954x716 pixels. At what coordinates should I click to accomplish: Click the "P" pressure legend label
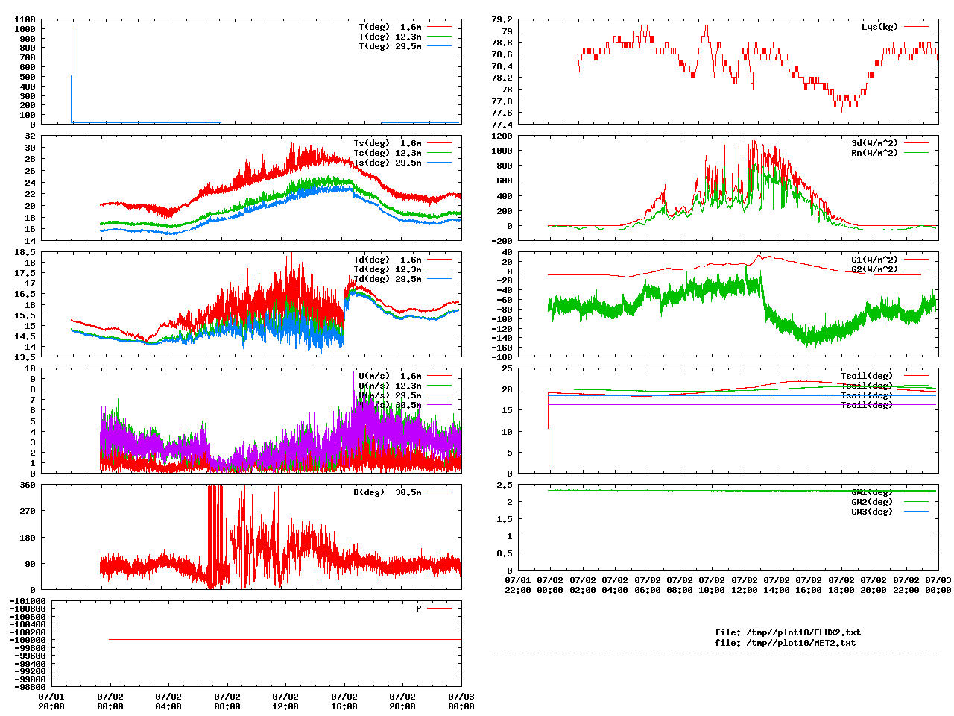coord(419,609)
